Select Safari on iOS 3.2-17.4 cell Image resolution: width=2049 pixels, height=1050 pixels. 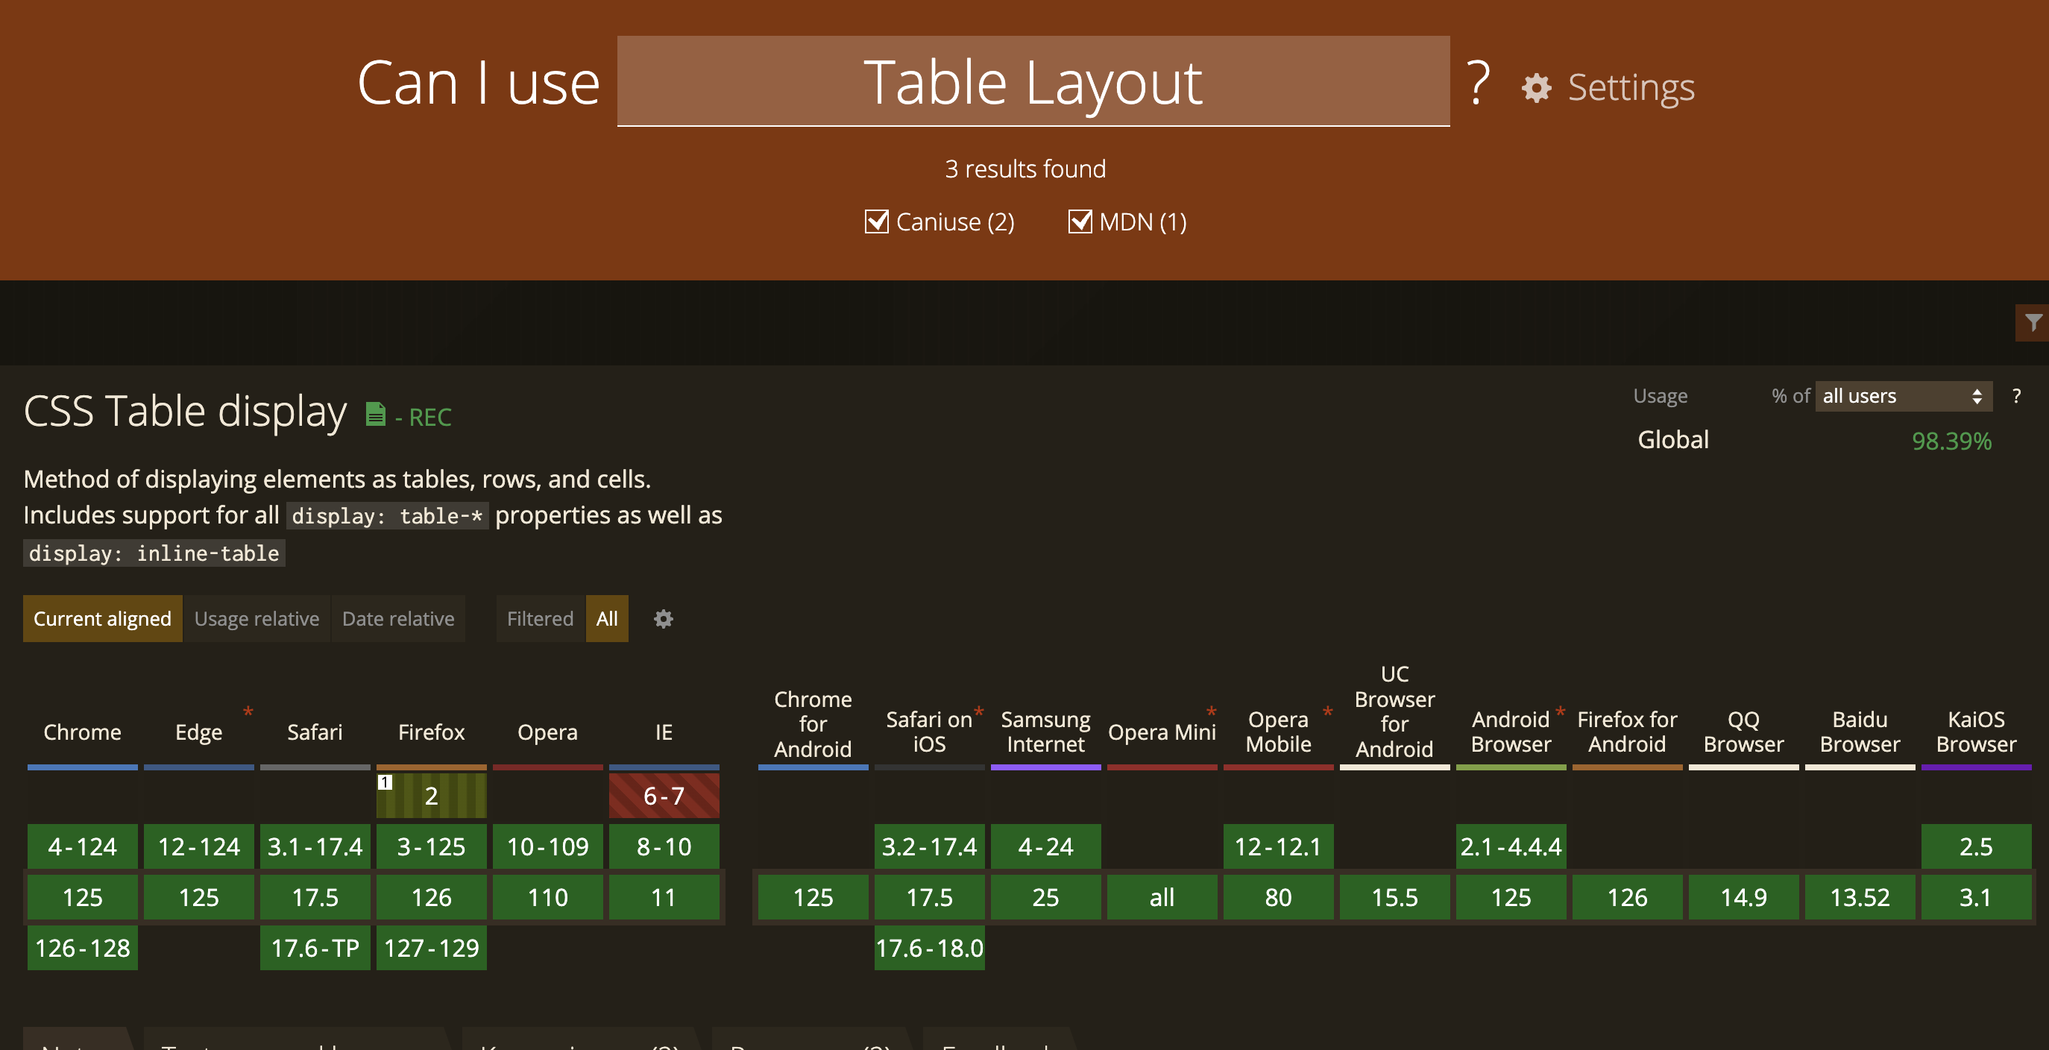[x=929, y=846]
